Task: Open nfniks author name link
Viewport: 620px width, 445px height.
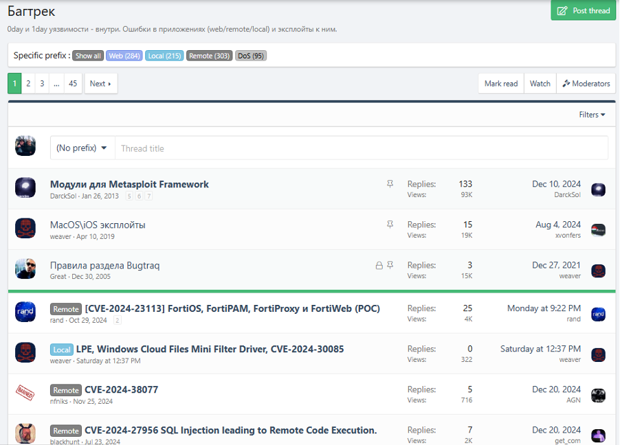Action: pyautogui.click(x=59, y=401)
